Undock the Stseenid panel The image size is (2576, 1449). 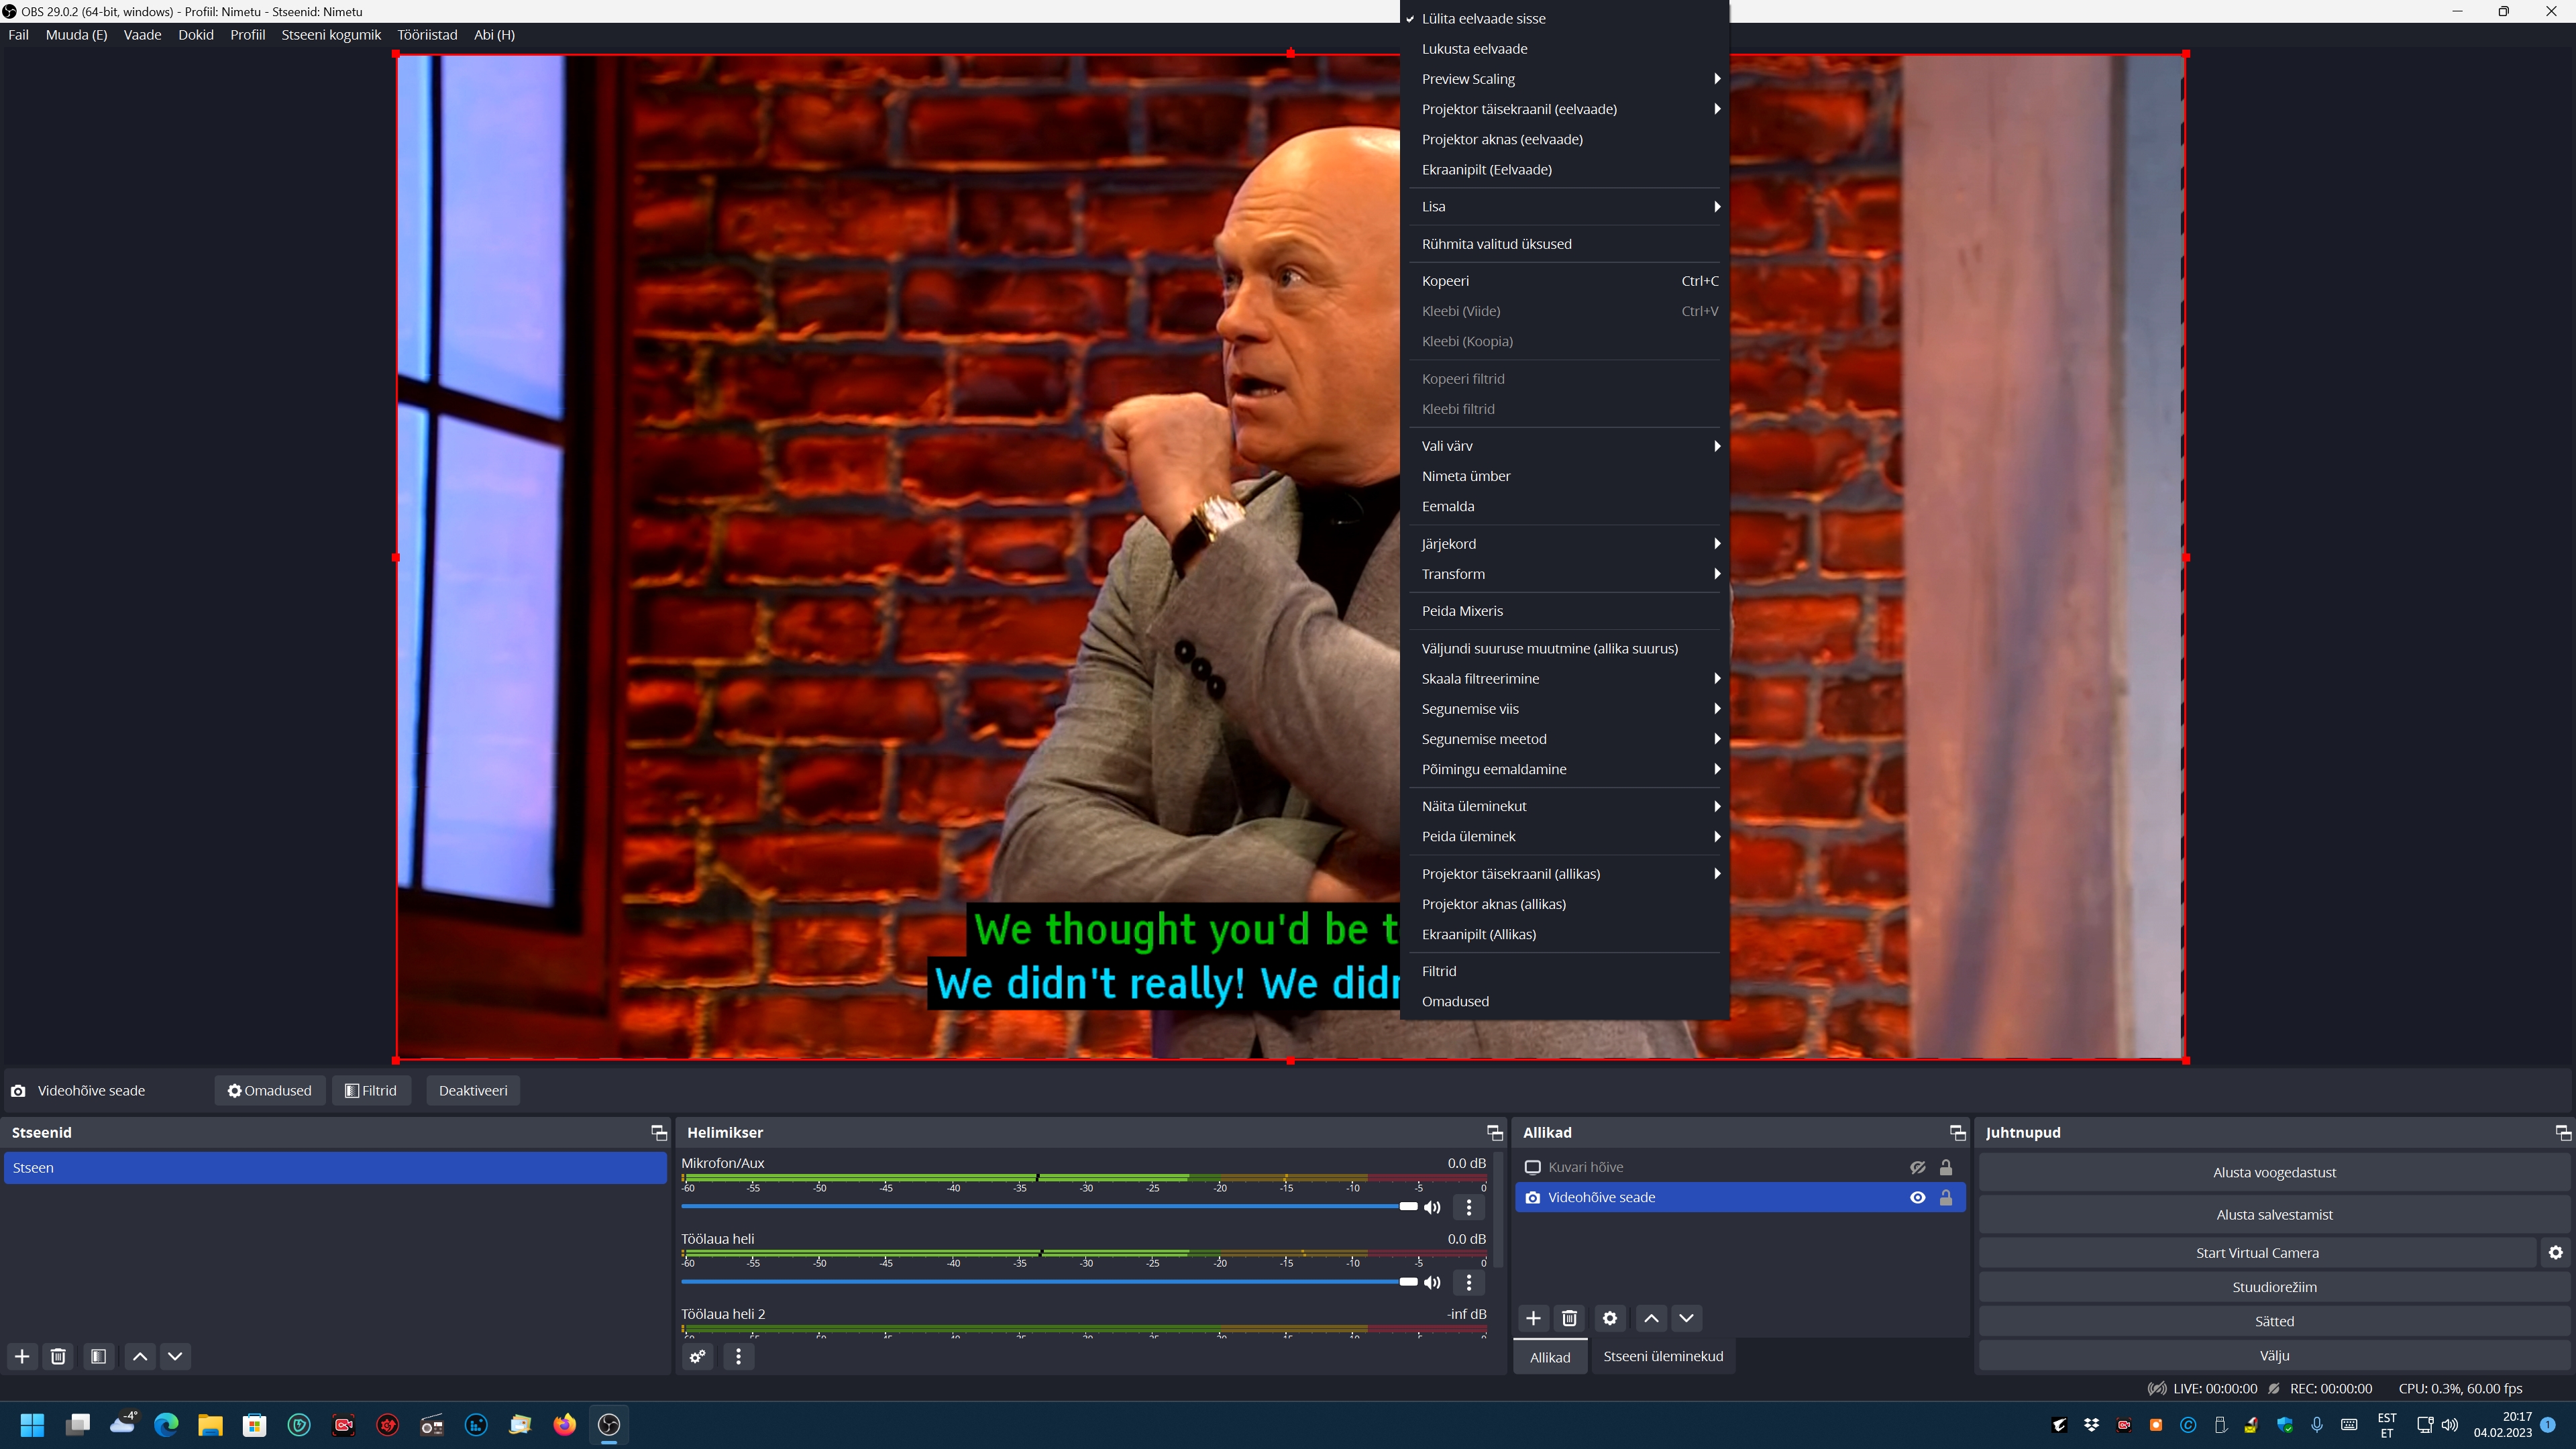(658, 1132)
